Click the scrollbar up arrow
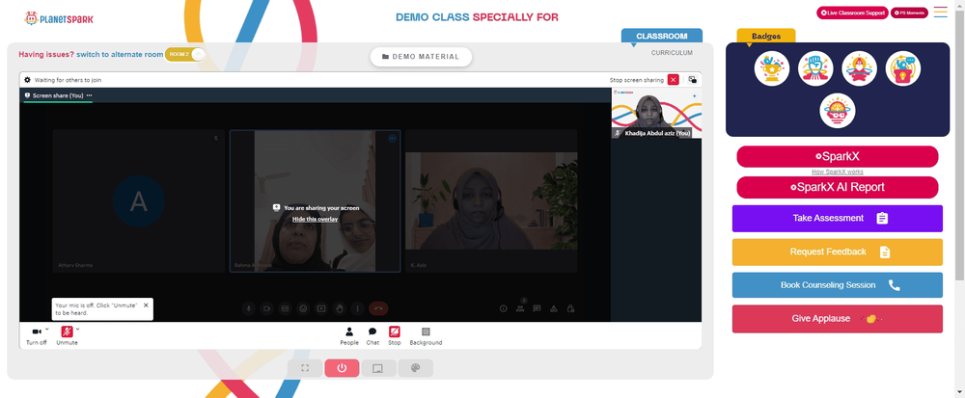This screenshot has width=965, height=398. [959, 5]
